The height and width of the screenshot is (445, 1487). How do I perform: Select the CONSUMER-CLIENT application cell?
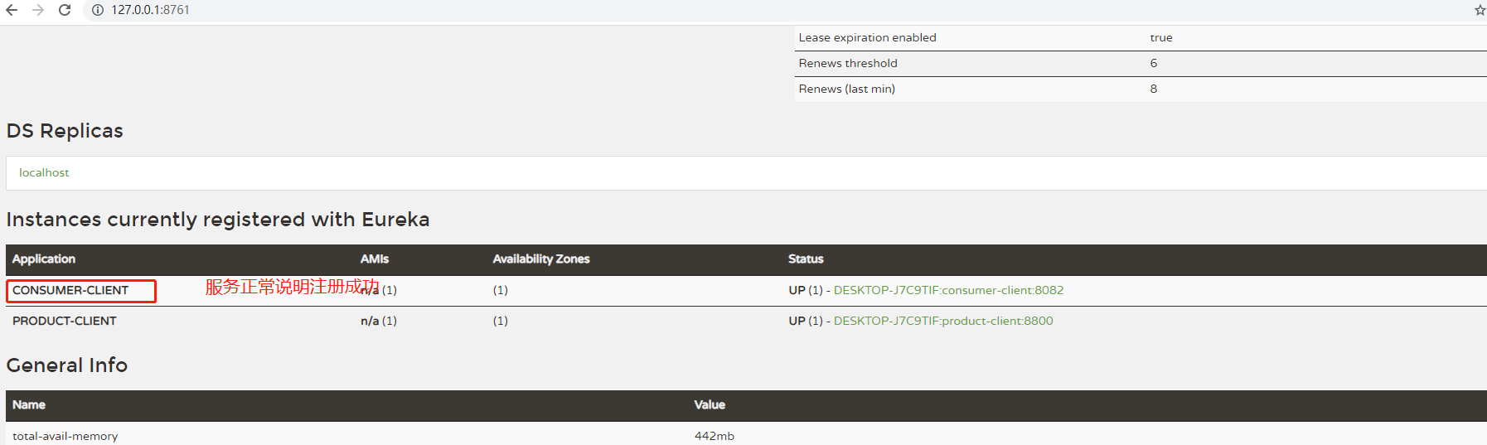tap(81, 291)
